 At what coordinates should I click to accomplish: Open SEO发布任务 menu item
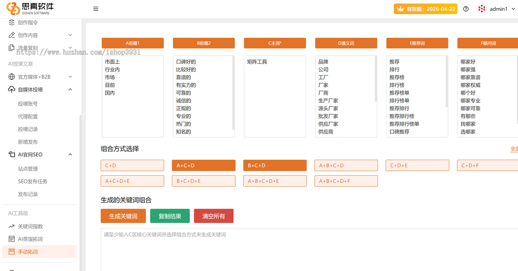[33, 182]
